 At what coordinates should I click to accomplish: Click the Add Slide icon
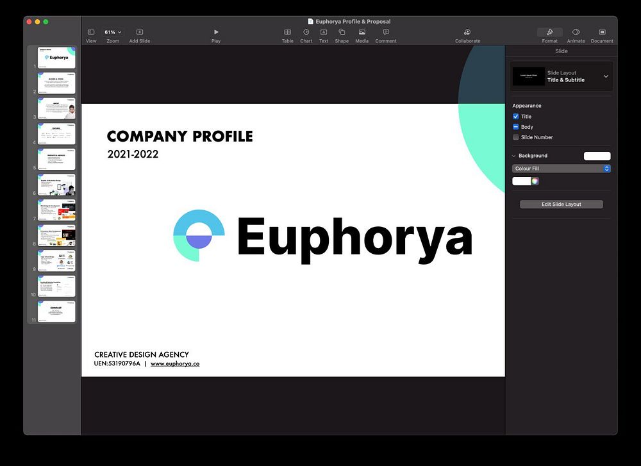tap(139, 32)
